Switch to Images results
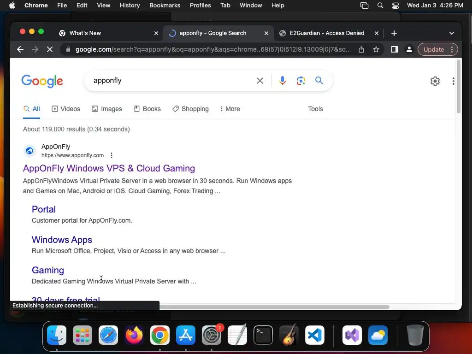 click(x=107, y=109)
